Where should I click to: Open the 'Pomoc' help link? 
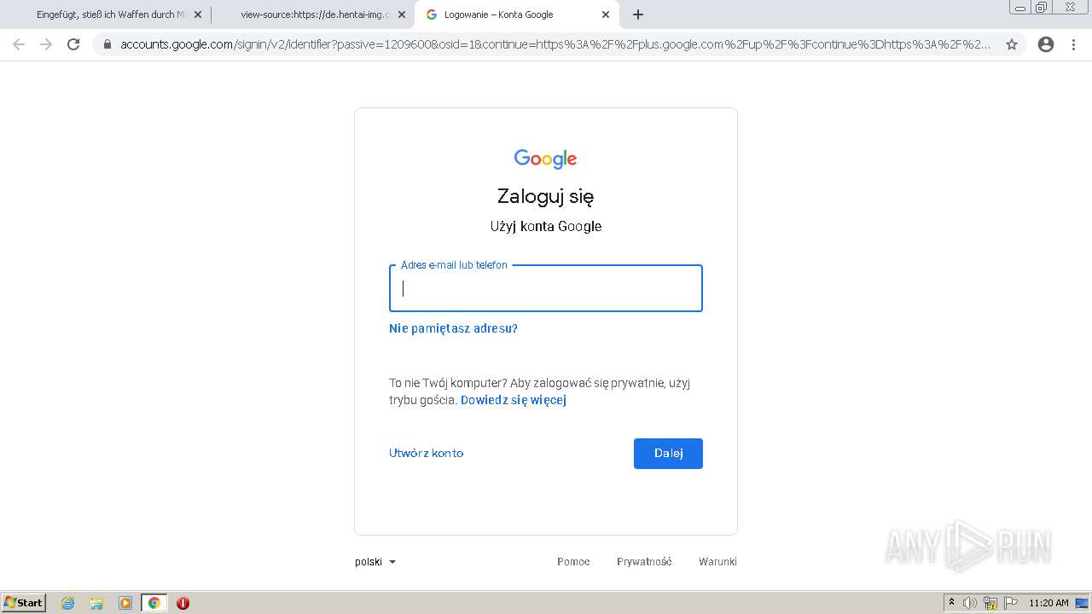pyautogui.click(x=573, y=562)
